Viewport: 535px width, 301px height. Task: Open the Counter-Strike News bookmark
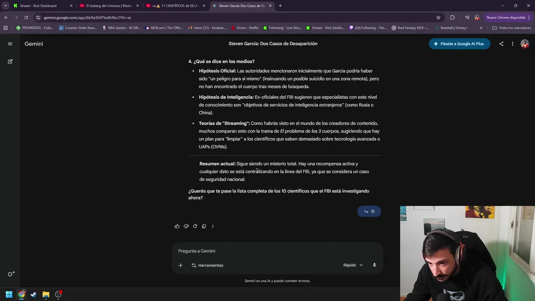[78, 28]
